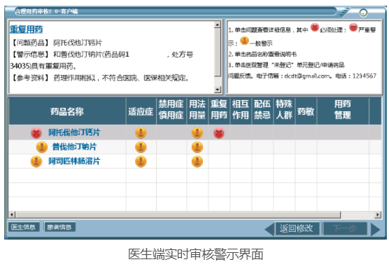Click the 用药管理 column header
This screenshot has height=269, width=389.
pos(343,111)
